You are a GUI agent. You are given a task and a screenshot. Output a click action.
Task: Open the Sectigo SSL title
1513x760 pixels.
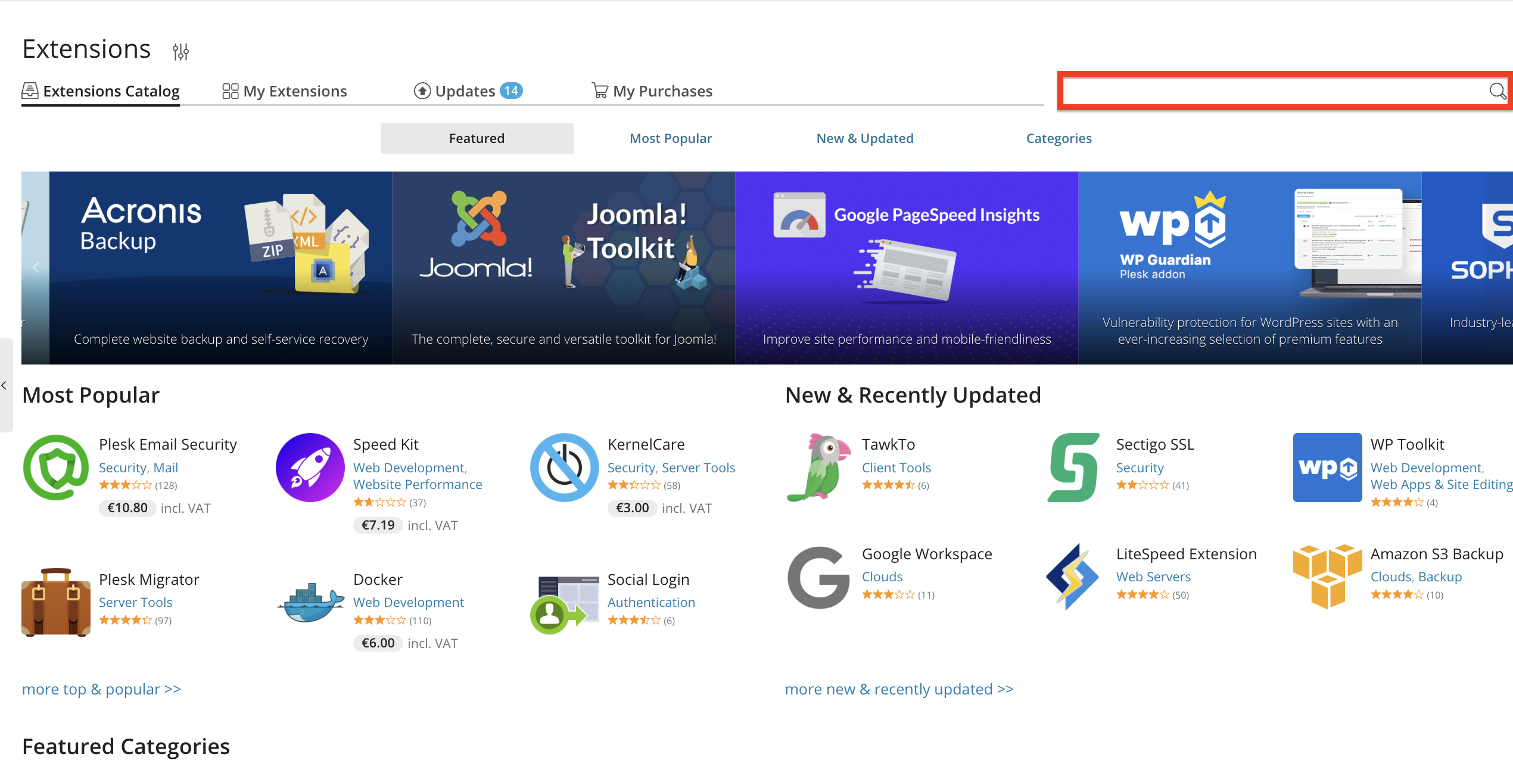point(1156,444)
